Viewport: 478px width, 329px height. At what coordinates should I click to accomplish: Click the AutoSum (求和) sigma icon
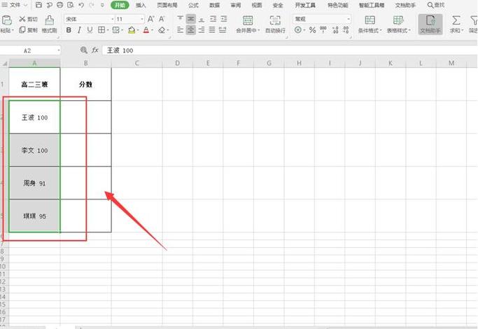pyautogui.click(x=456, y=20)
